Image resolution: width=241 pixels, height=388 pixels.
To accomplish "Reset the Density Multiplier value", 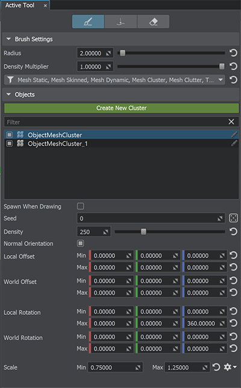I will [233, 66].
